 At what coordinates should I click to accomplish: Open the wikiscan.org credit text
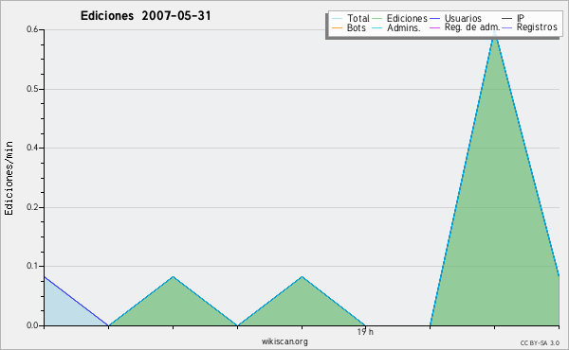tap(284, 341)
